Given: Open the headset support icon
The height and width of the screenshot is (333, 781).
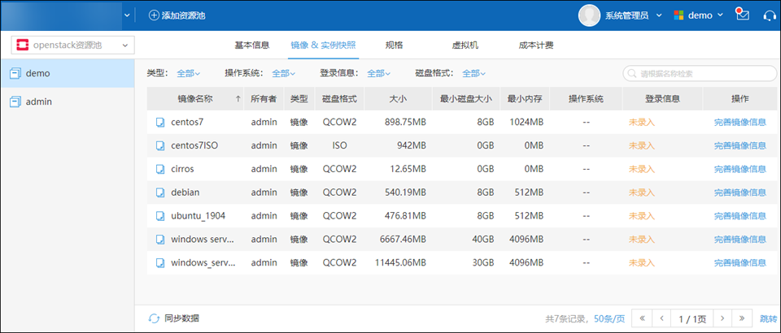Looking at the screenshot, I should 768,15.
